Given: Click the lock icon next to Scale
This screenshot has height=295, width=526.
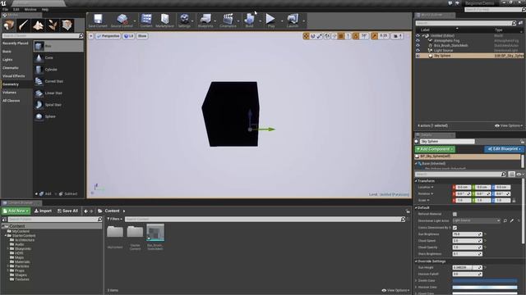Looking at the screenshot, I should click(514, 200).
